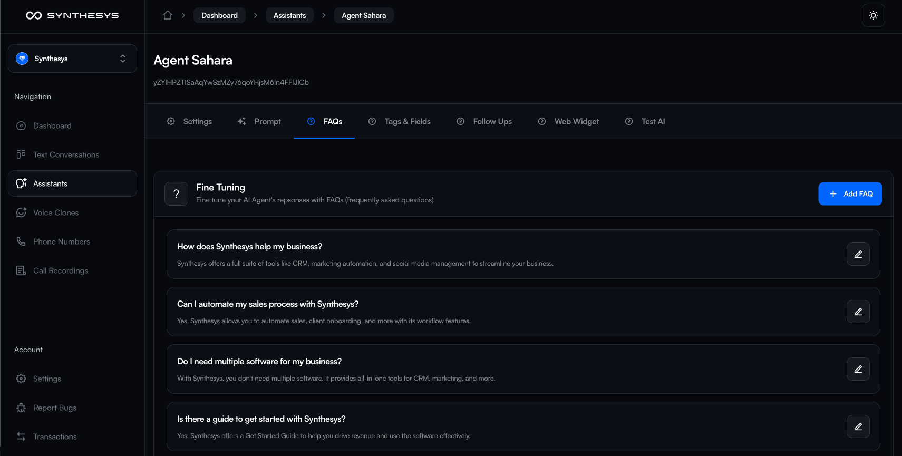This screenshot has width=902, height=456.
Task: Switch to the Prompt tab
Action: click(259, 121)
